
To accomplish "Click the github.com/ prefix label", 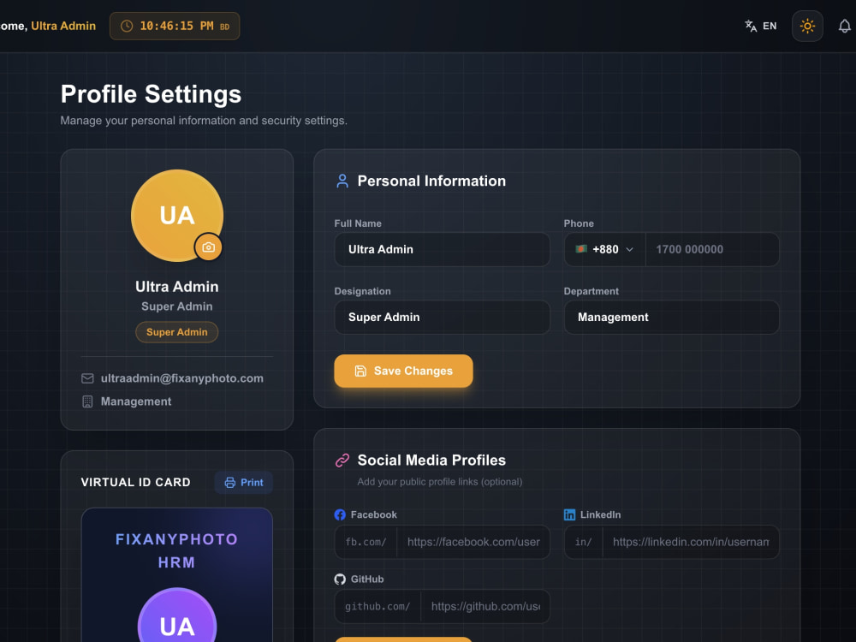I will [377, 607].
